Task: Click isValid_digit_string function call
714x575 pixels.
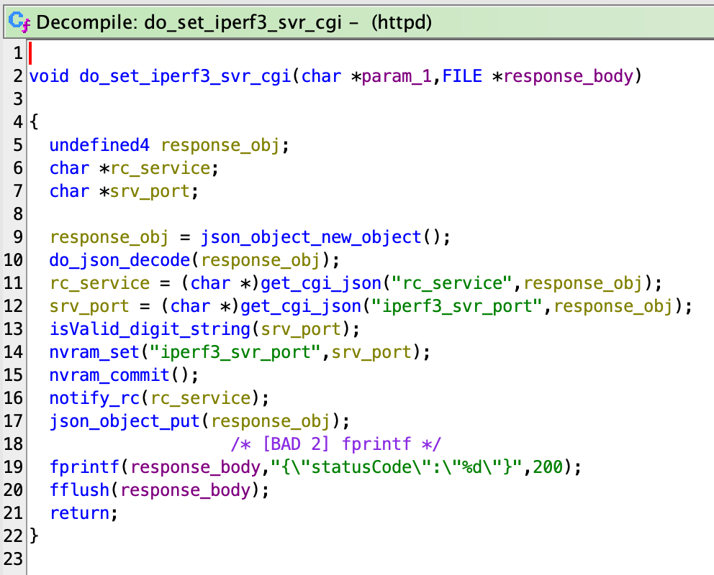Action: [x=150, y=329]
